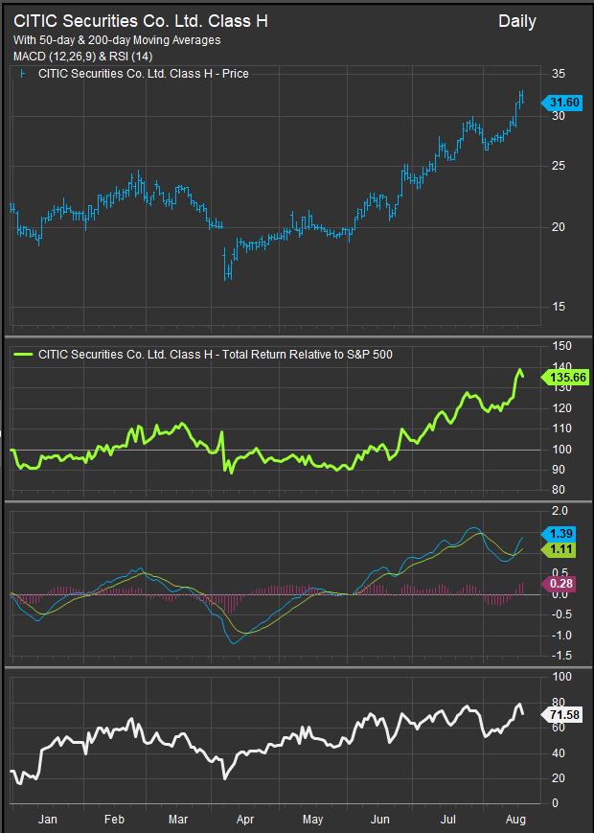
Task: Select the pink 0.28 histogram value tag
Action: point(559,585)
